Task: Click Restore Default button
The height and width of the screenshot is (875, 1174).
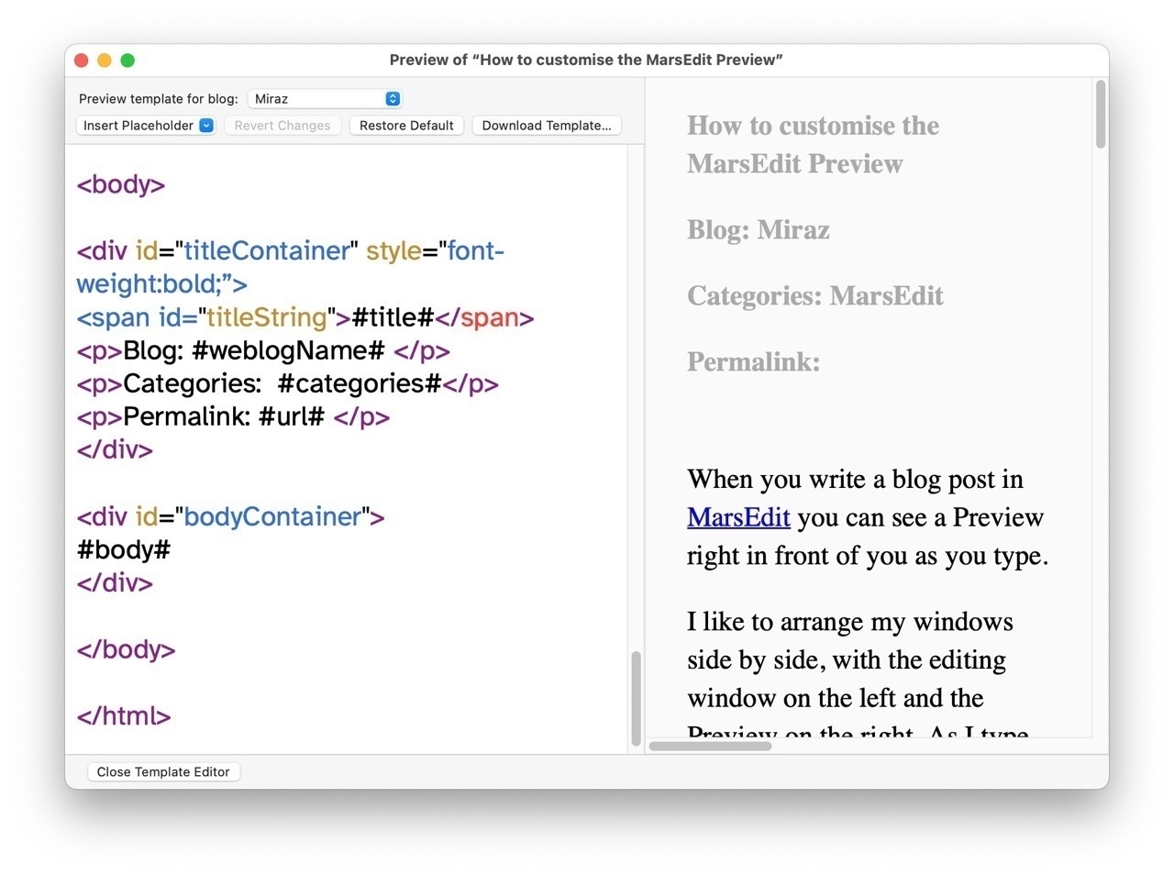Action: click(x=406, y=126)
